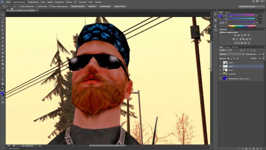Select the Horizontal Type tool

tap(2, 72)
